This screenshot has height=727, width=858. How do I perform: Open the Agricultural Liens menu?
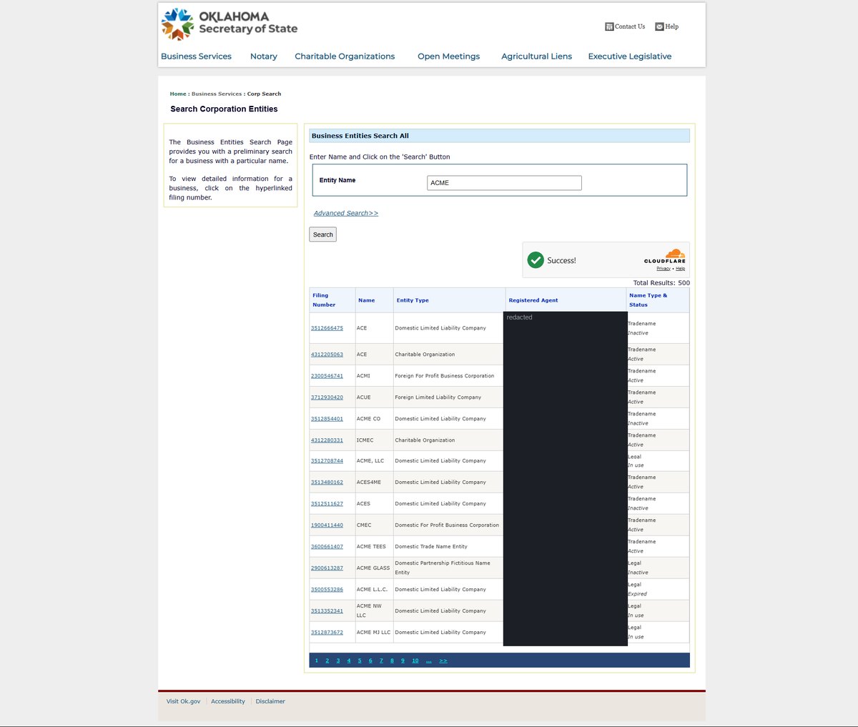(x=537, y=56)
